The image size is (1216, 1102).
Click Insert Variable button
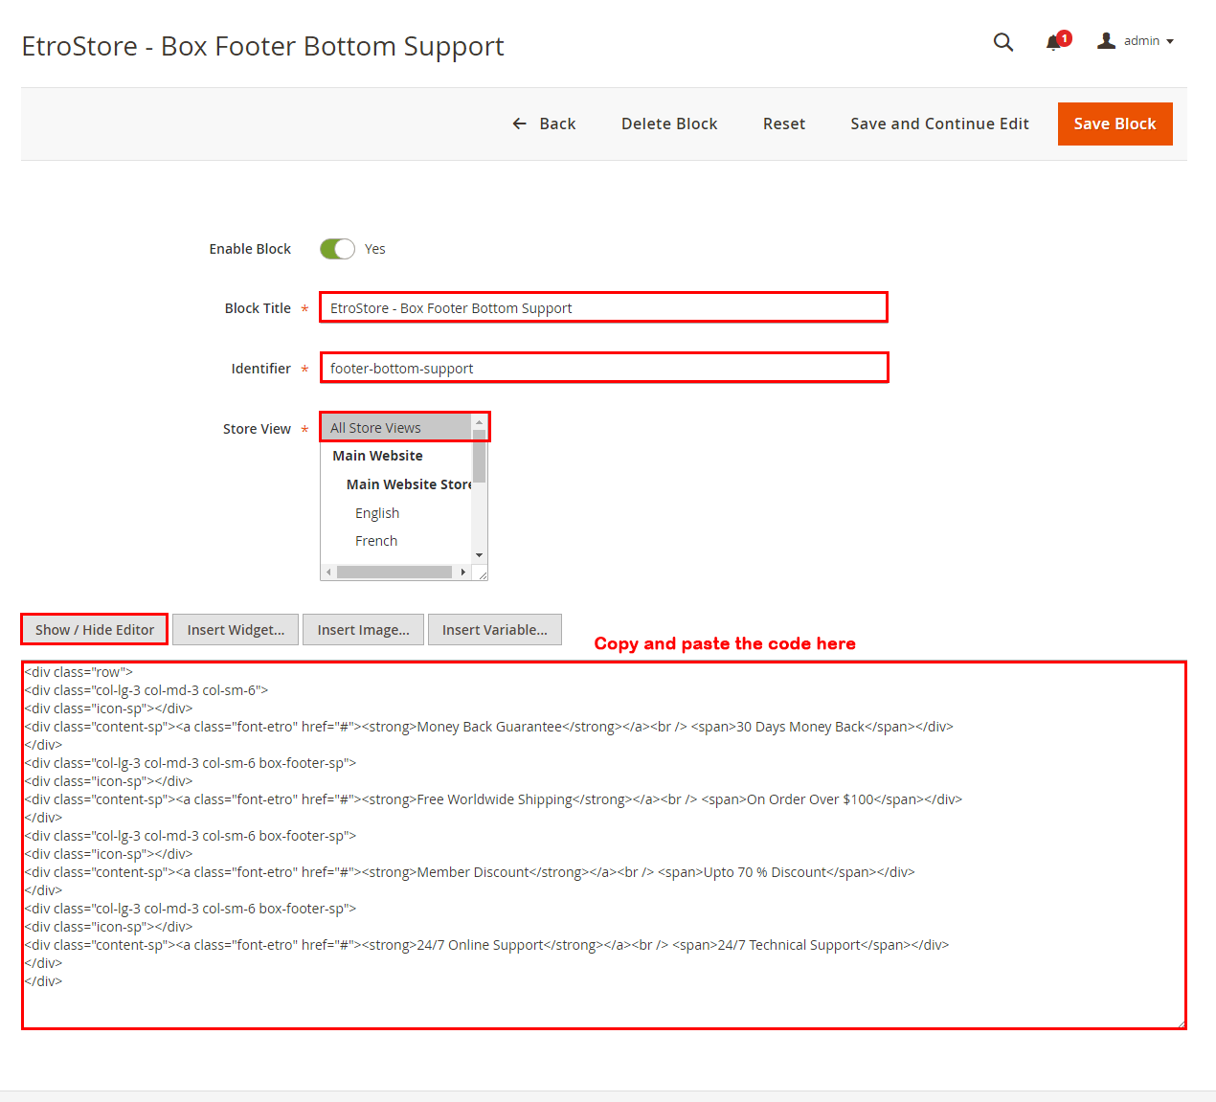click(x=494, y=630)
